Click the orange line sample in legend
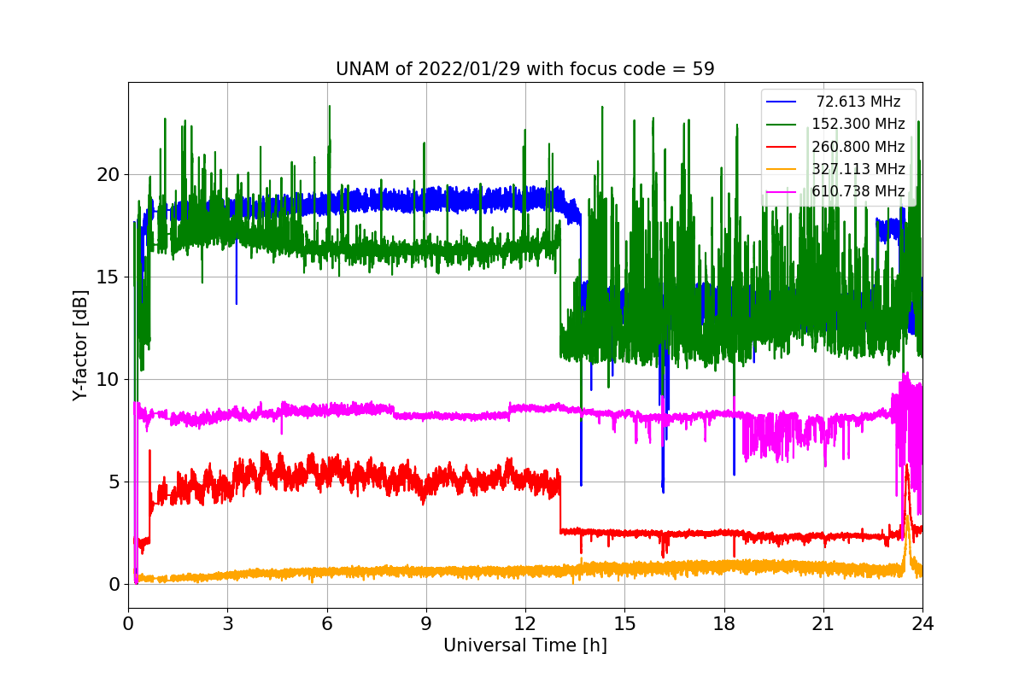This screenshot has height=683, width=1025. [x=782, y=169]
